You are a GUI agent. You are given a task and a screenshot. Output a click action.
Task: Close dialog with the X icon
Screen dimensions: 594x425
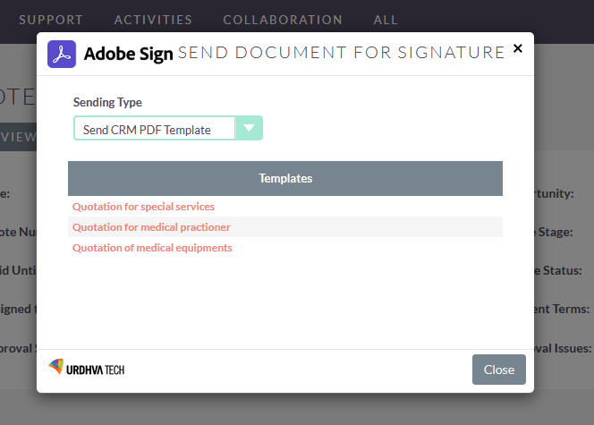(517, 48)
